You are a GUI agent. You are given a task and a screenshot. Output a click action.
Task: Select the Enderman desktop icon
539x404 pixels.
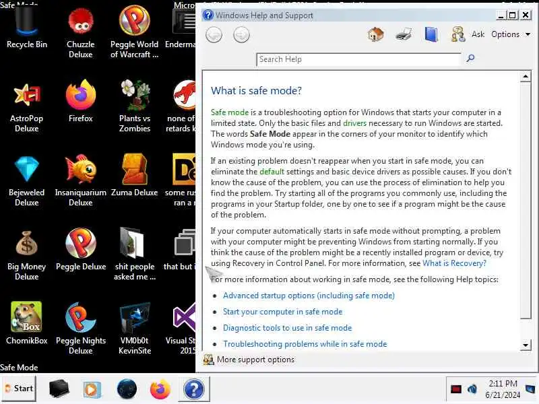pos(182,29)
